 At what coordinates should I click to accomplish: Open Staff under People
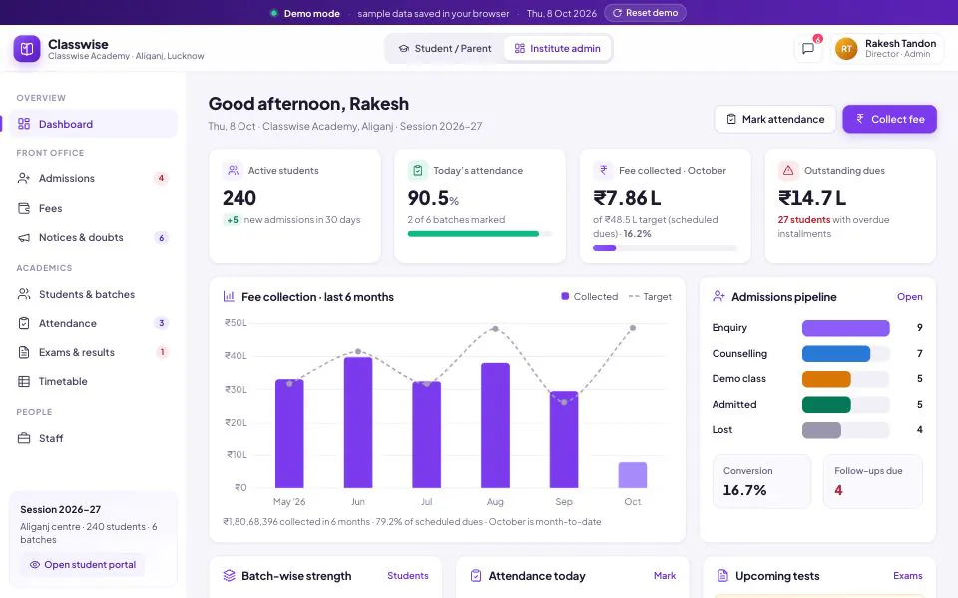pyautogui.click(x=93, y=438)
